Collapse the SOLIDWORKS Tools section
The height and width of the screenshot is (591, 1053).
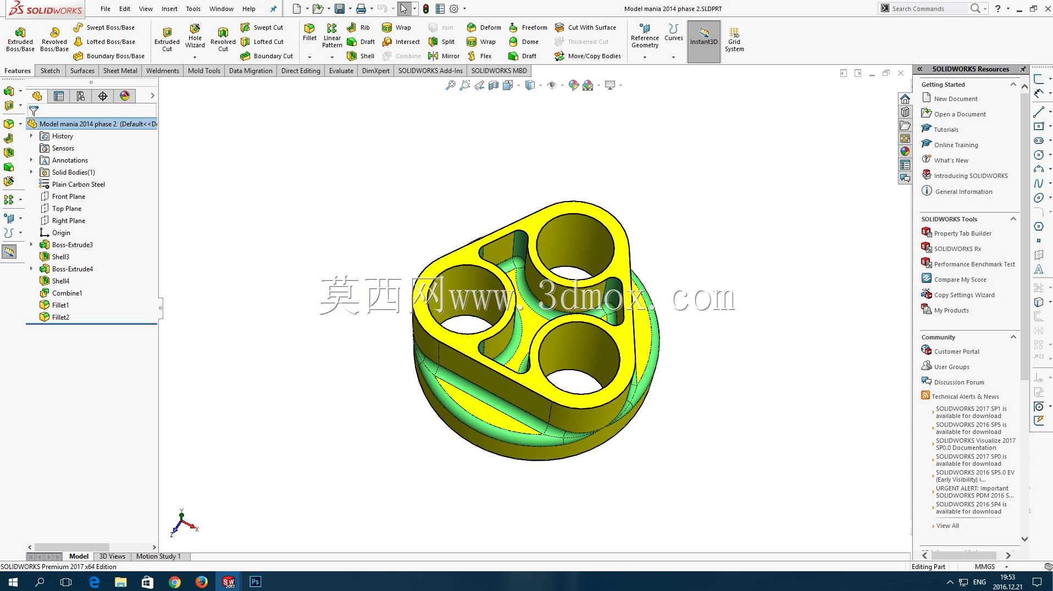(1013, 219)
